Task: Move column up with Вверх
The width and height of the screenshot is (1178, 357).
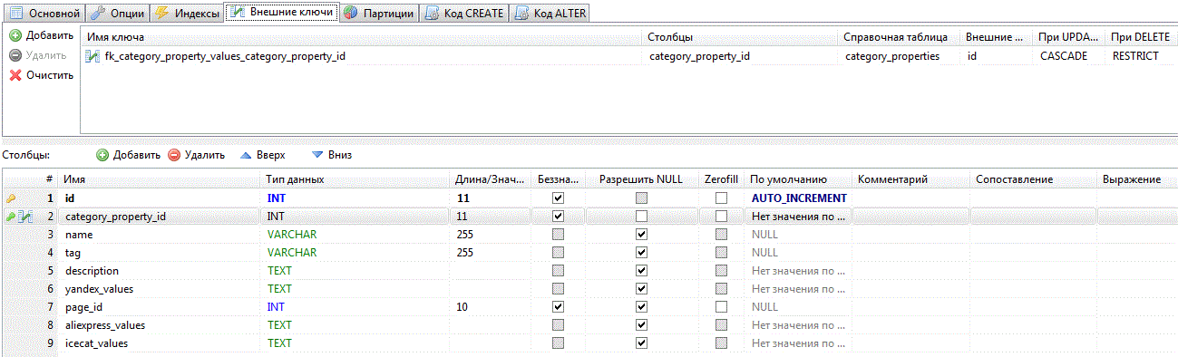Action: tap(262, 155)
